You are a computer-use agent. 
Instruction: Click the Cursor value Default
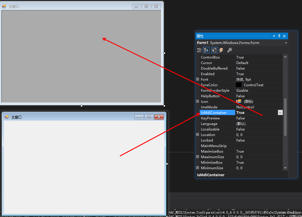coord(242,63)
